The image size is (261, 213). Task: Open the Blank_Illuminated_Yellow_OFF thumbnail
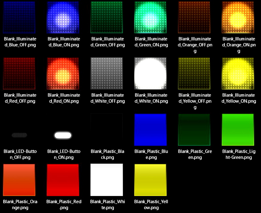194,74
